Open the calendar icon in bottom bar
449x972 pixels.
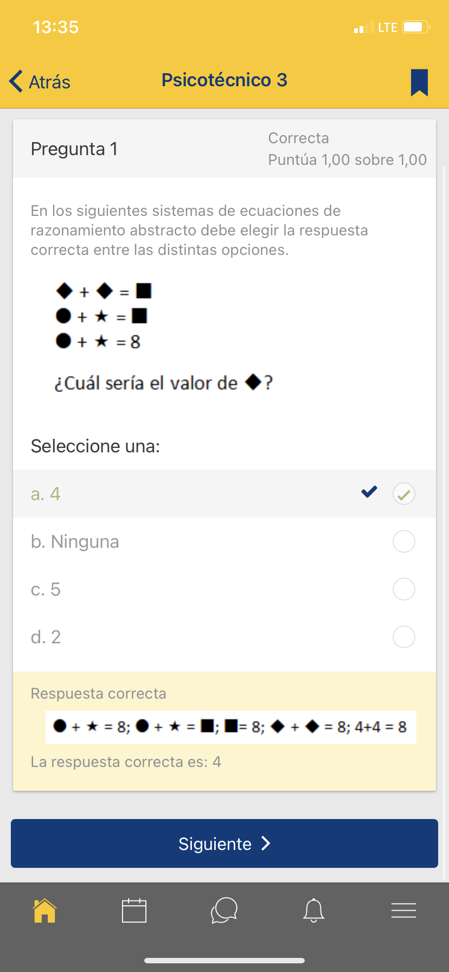(x=134, y=910)
